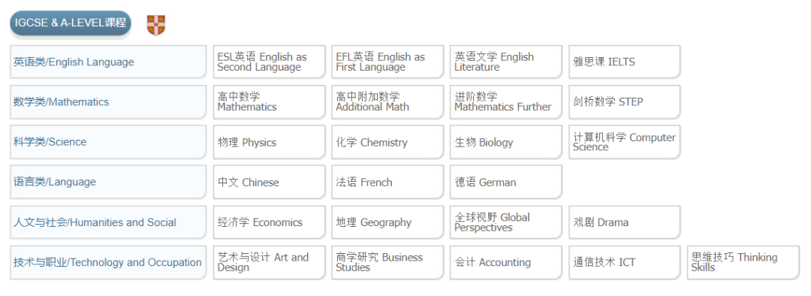Screen dimensions: 811x296
Task: Open Technology and Occupation category
Action: 108,262
